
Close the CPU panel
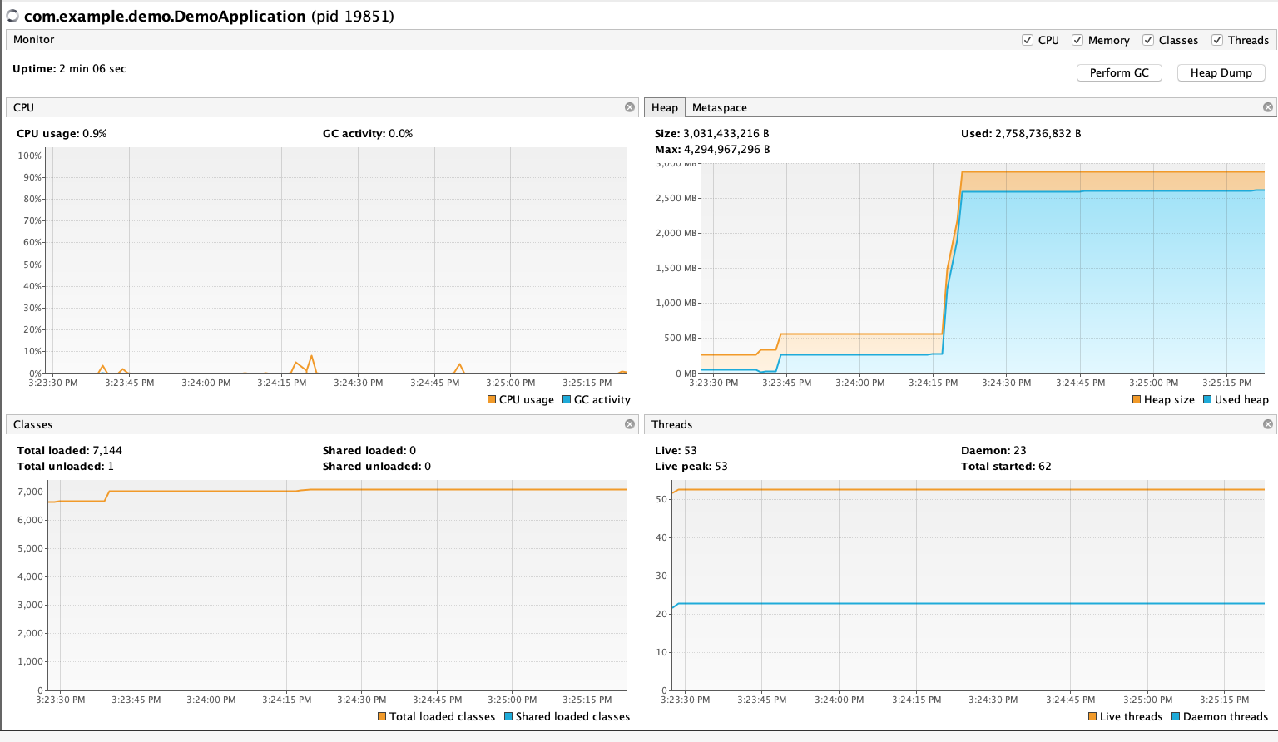[x=630, y=107]
